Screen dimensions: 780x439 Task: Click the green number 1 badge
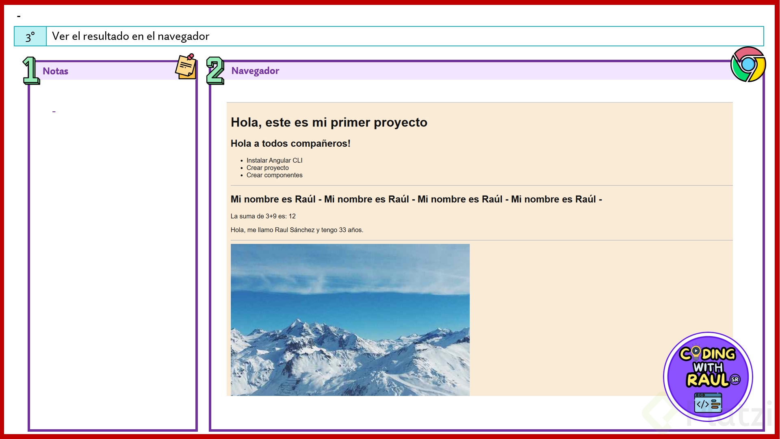[x=31, y=71]
